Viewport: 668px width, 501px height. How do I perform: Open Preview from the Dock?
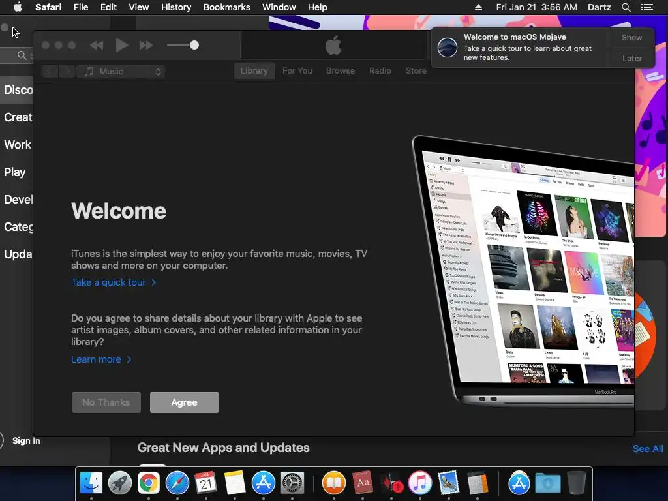click(x=449, y=483)
